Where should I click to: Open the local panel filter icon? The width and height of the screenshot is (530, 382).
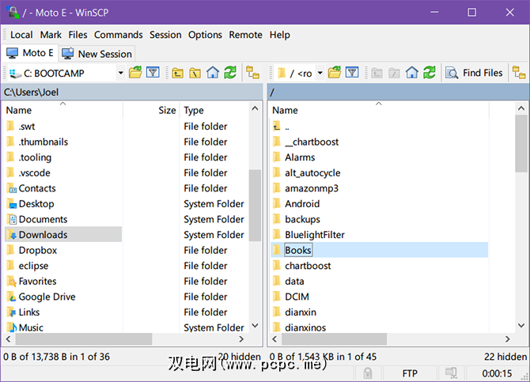click(153, 72)
